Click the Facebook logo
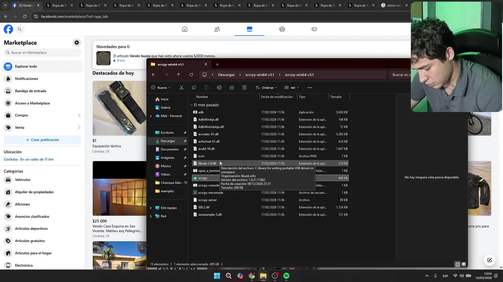503x282 pixels. click(x=8, y=29)
